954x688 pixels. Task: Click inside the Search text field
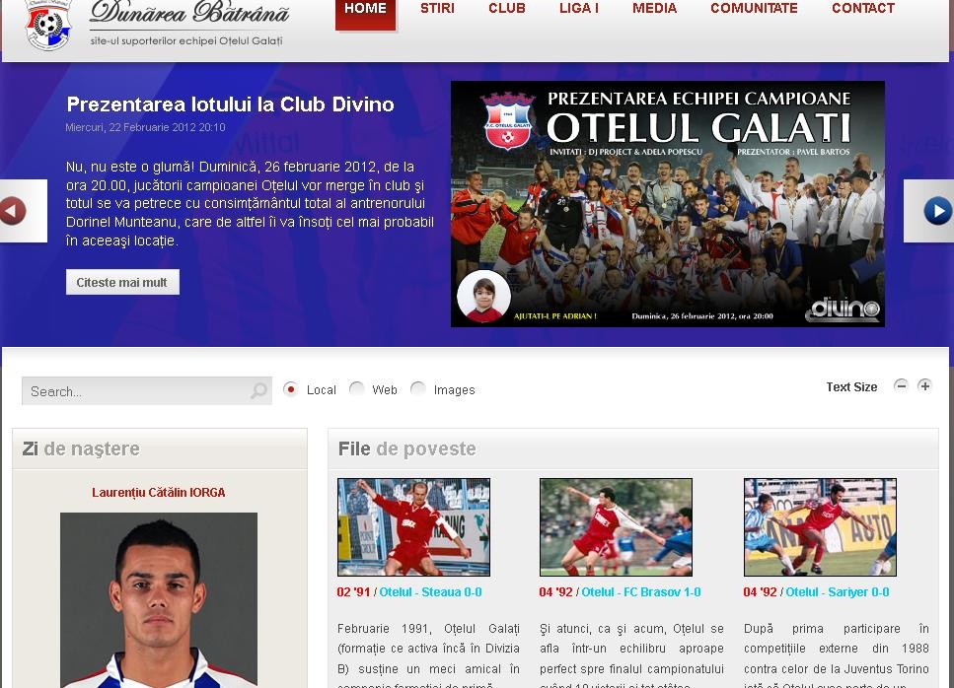point(133,391)
